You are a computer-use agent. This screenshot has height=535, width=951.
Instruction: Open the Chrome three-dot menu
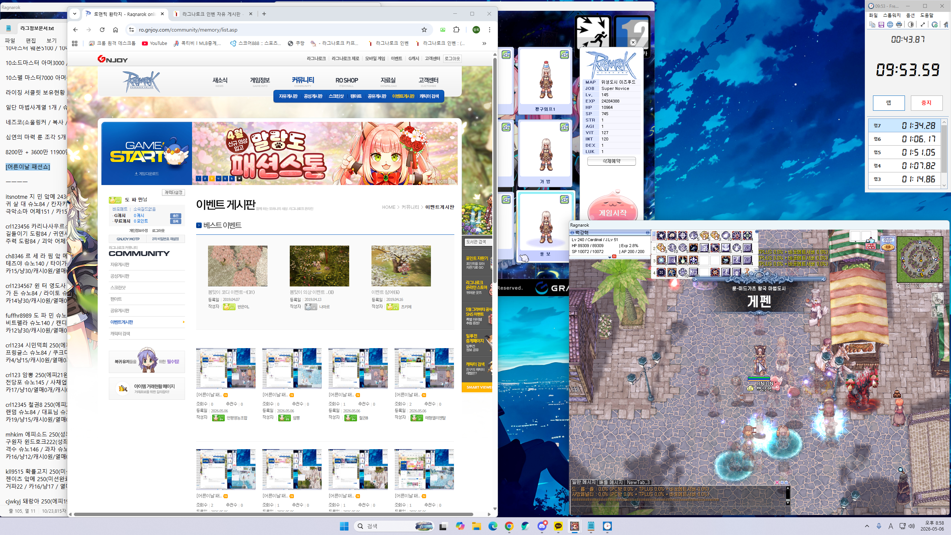click(490, 30)
